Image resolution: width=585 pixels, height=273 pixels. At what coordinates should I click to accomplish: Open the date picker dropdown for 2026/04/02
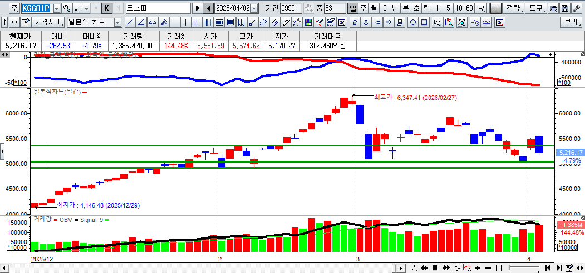(254, 8)
